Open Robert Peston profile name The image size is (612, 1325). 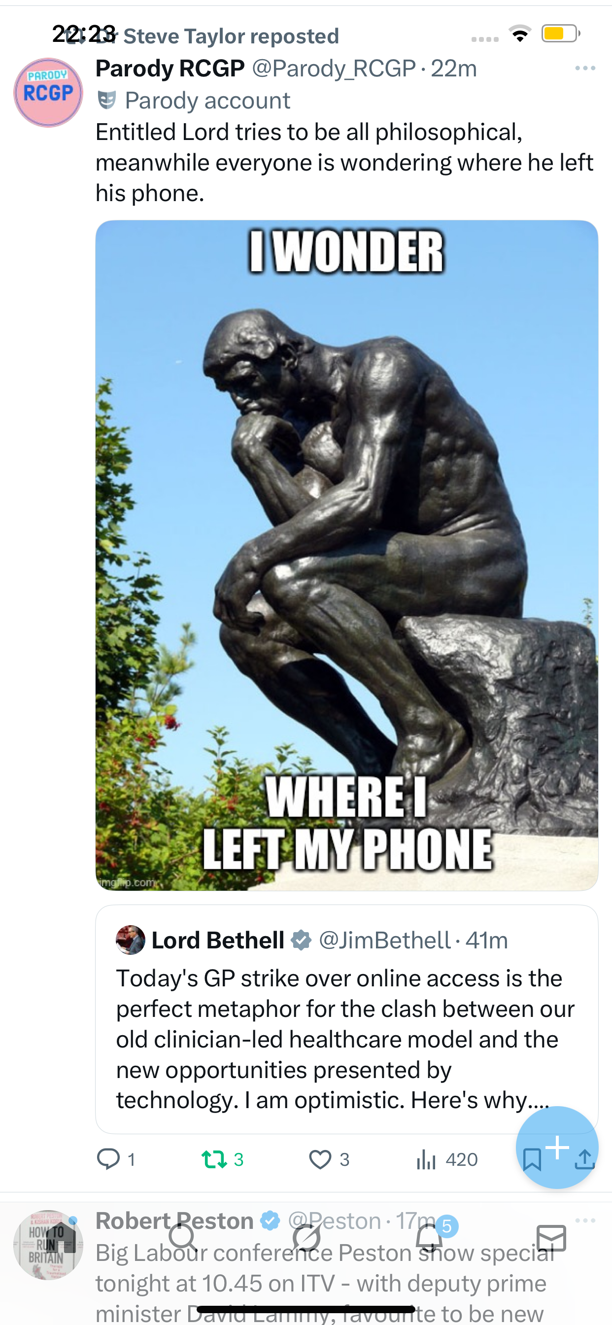(174, 1220)
